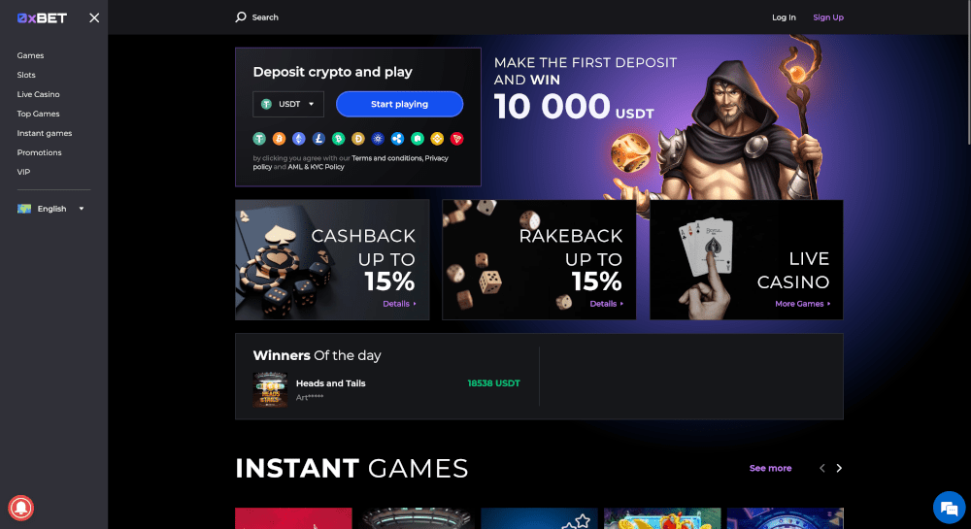Click the red notification bell icon
Image resolution: width=971 pixels, height=529 pixels.
[x=21, y=508]
